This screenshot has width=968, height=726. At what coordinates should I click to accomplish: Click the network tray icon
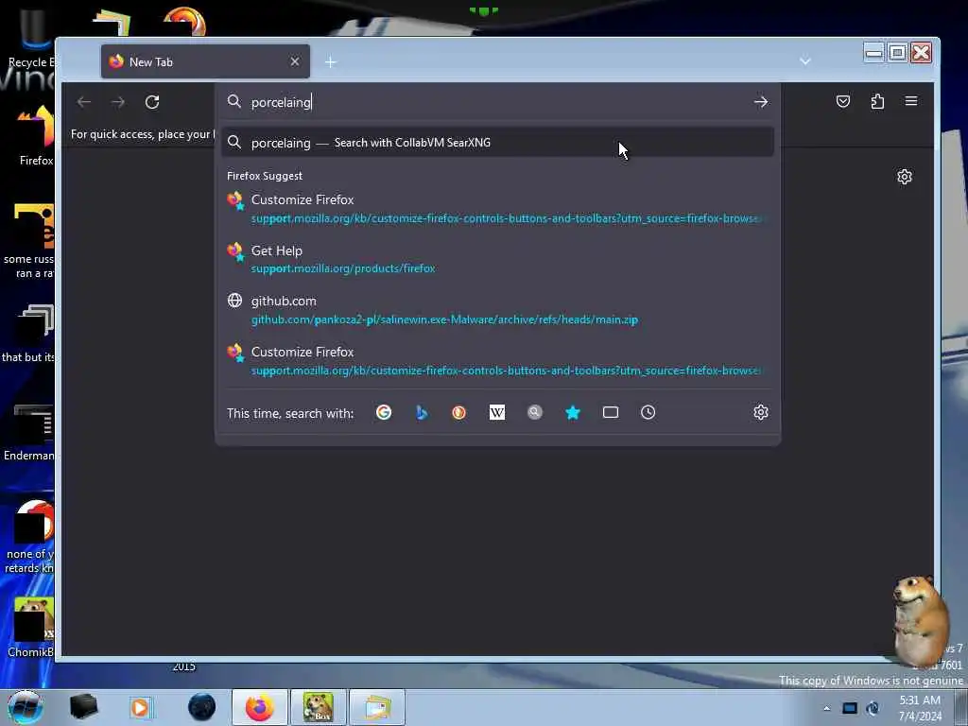point(850,708)
